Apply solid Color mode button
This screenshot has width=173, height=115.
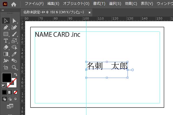[4, 92]
